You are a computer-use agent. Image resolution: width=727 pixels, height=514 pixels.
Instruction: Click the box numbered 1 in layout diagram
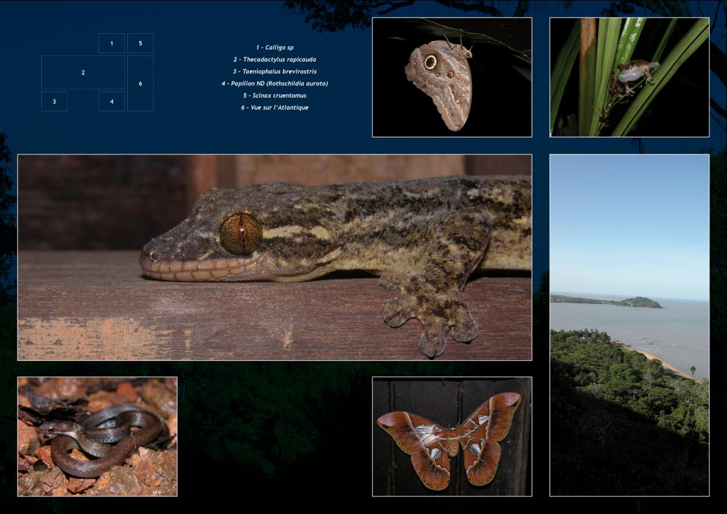click(x=111, y=43)
